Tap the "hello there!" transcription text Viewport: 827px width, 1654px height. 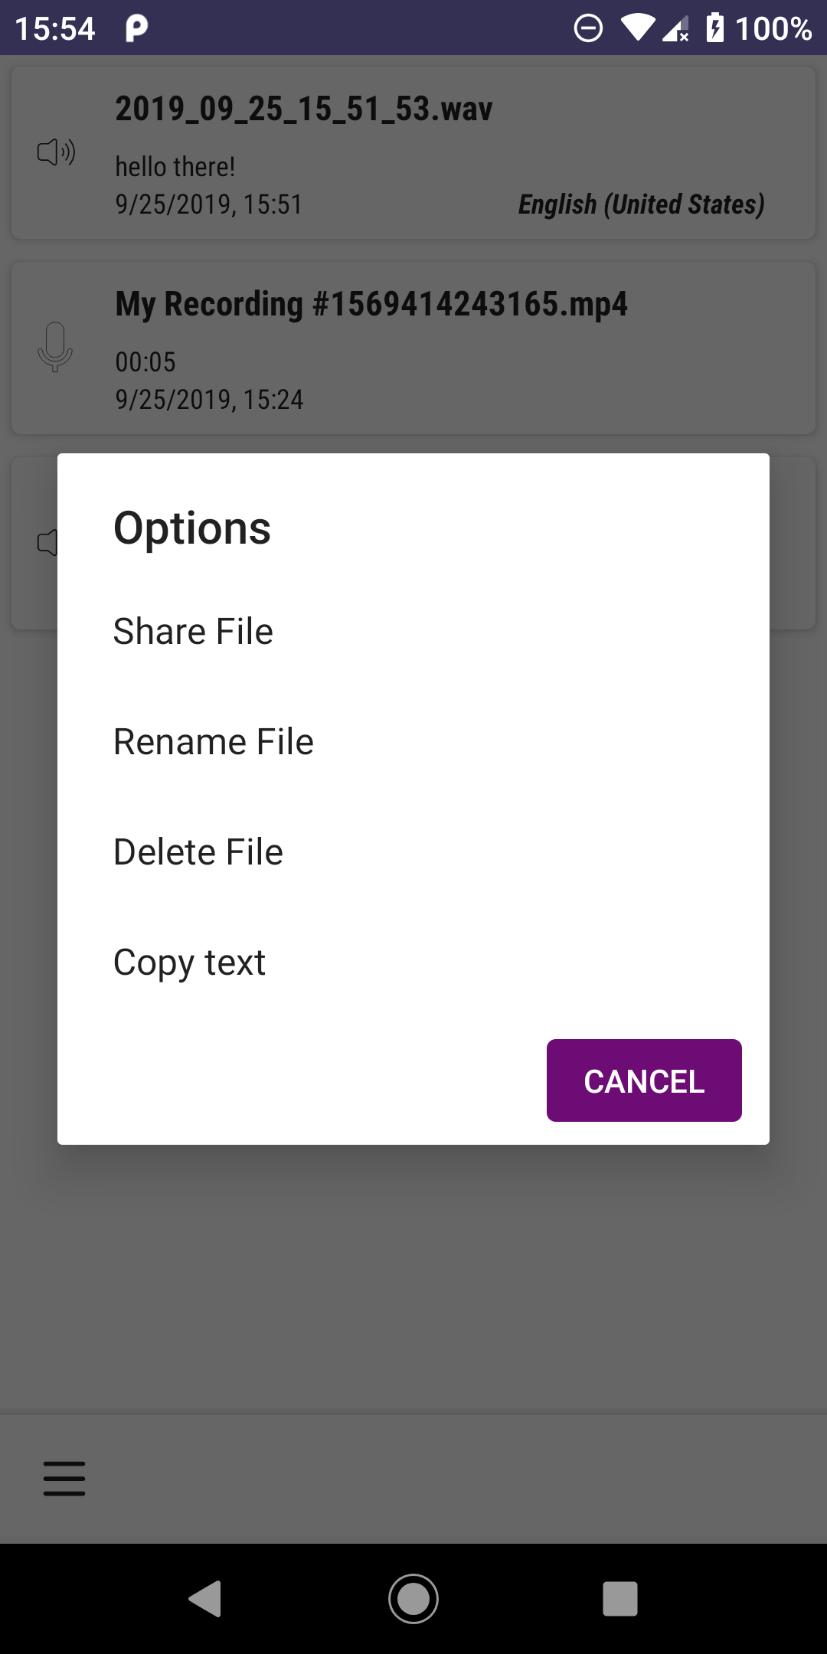coord(175,166)
